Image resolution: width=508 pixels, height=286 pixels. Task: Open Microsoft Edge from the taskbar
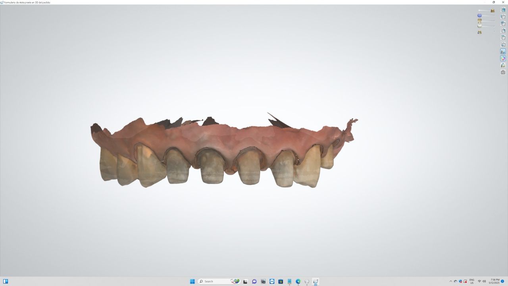click(x=298, y=281)
